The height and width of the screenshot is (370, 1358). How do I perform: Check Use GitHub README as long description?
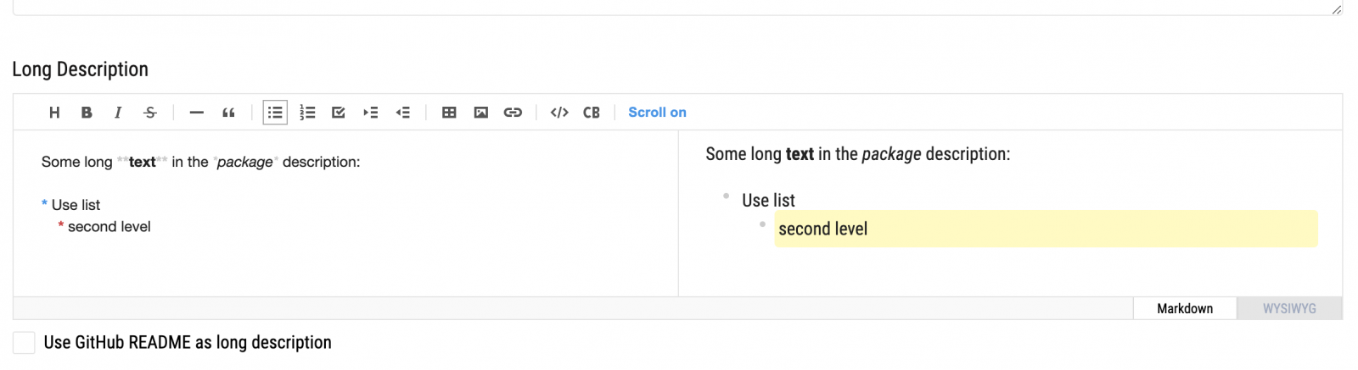(x=24, y=343)
